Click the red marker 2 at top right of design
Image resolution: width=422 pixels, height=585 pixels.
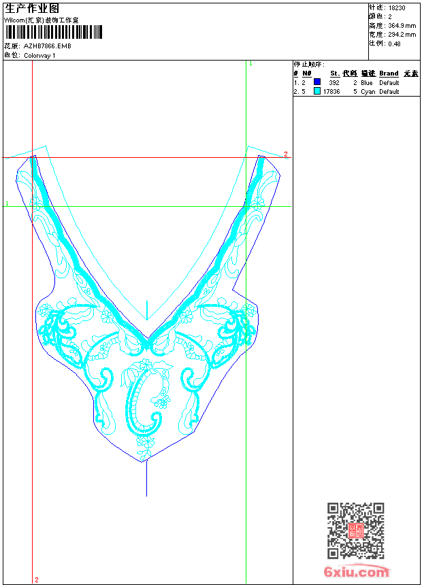286,154
